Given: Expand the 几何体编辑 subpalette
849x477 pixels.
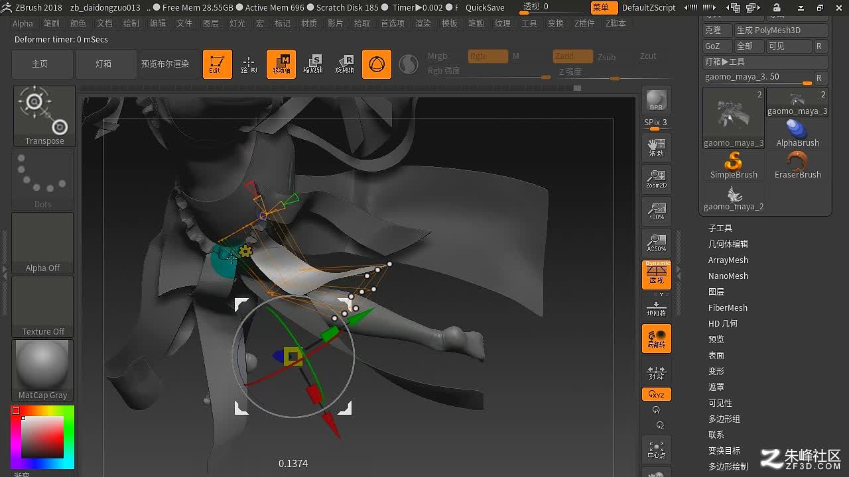Looking at the screenshot, I should point(728,244).
